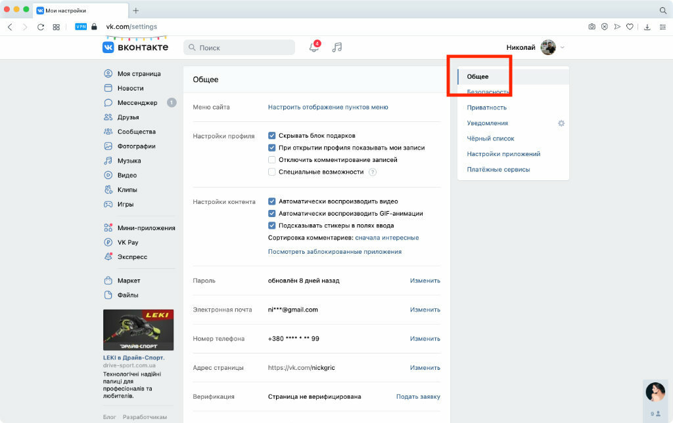673x423 pixels.
Task: Click Посмотреть заблокированные приложения link
Action: [x=335, y=252]
